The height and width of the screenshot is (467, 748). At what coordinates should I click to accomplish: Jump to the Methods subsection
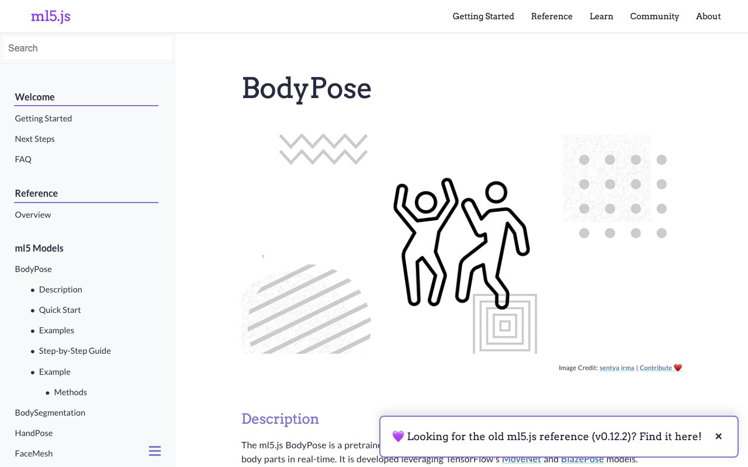[x=70, y=392]
